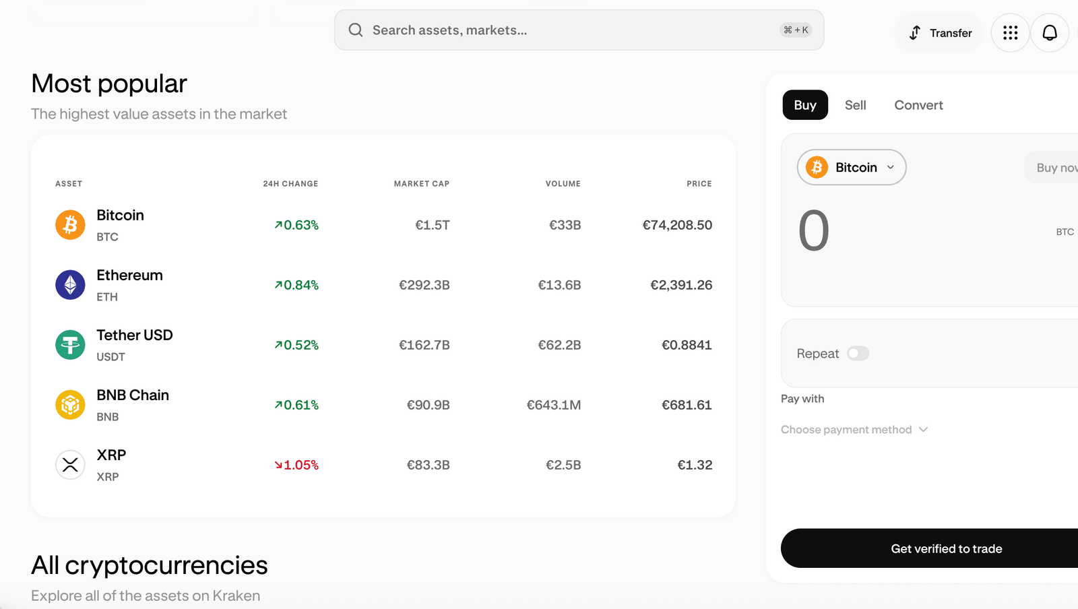
Task: Toggle the Repeat switch on
Action: [858, 354]
